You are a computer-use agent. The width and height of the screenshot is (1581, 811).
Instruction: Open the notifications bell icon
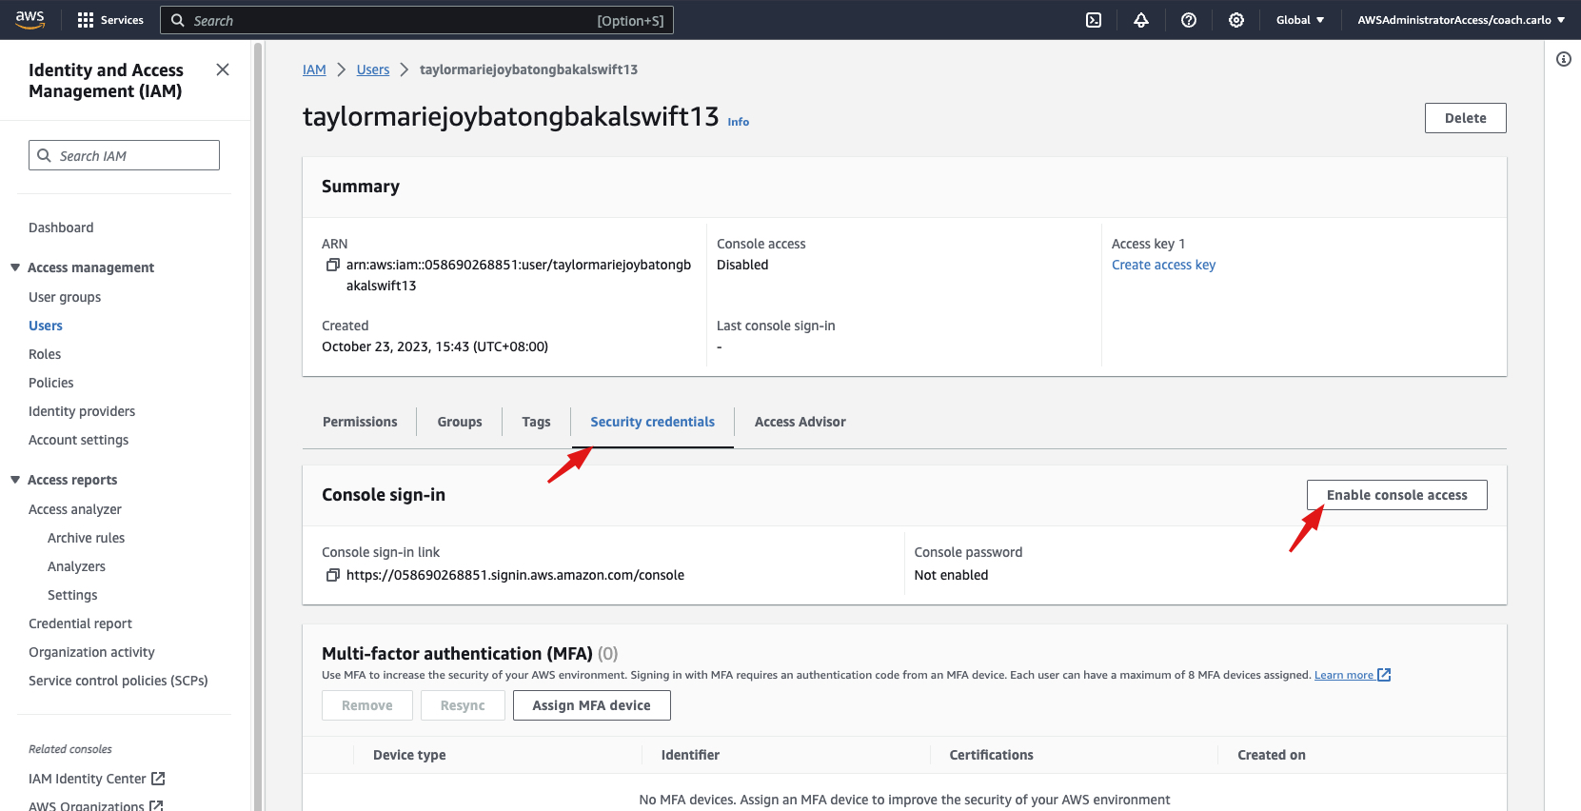coord(1141,20)
